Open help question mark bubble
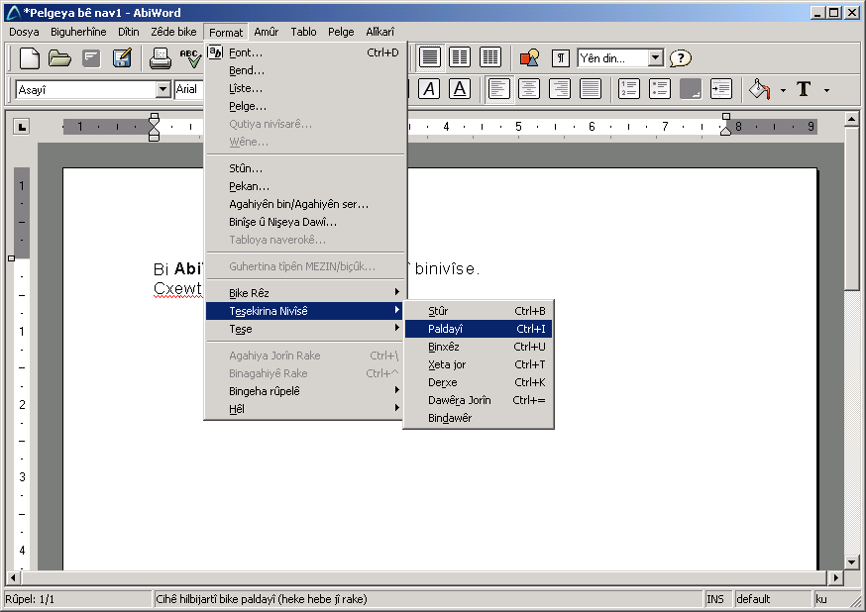 [x=681, y=57]
